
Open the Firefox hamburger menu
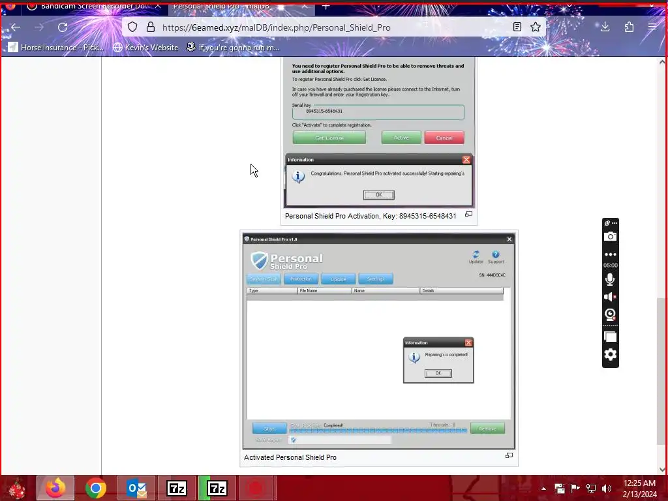pyautogui.click(x=652, y=27)
